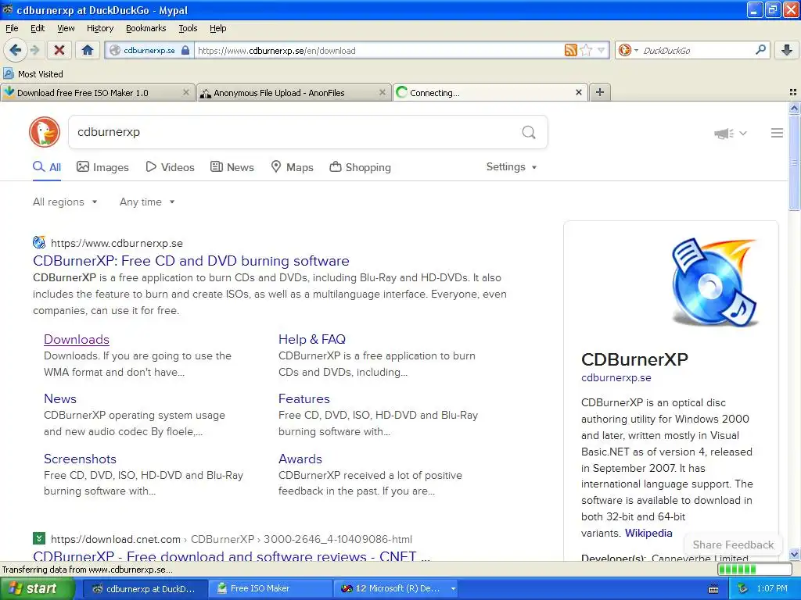The width and height of the screenshot is (801, 600).
Task: Click the URL address bar field
Action: 379,50
